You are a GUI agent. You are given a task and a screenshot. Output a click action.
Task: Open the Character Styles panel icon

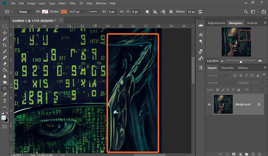click(x=201, y=58)
